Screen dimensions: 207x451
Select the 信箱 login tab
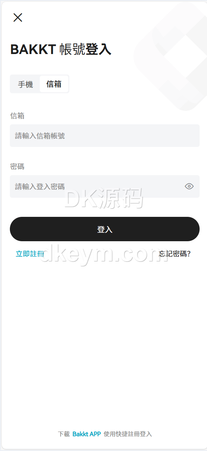[54, 84]
